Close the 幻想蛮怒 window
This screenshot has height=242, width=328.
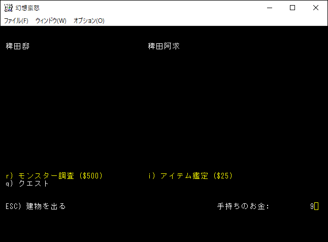point(316,8)
